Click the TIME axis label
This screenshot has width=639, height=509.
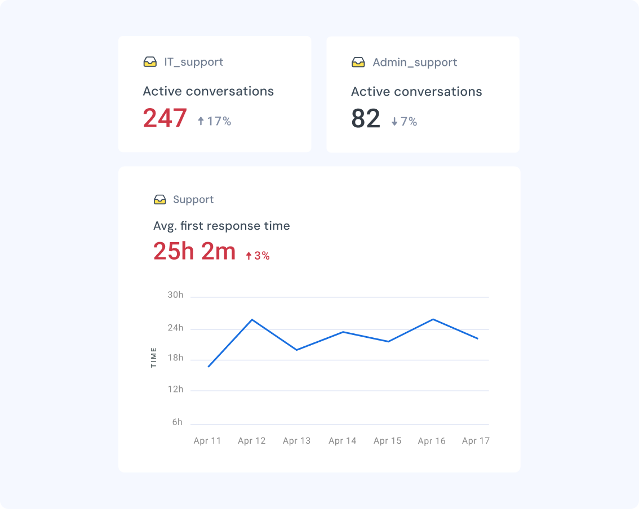click(153, 358)
